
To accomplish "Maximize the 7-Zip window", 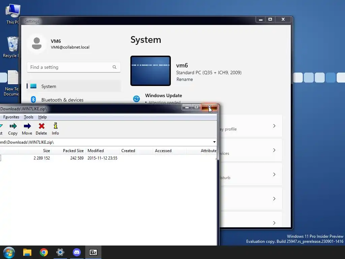I will point(196,107).
